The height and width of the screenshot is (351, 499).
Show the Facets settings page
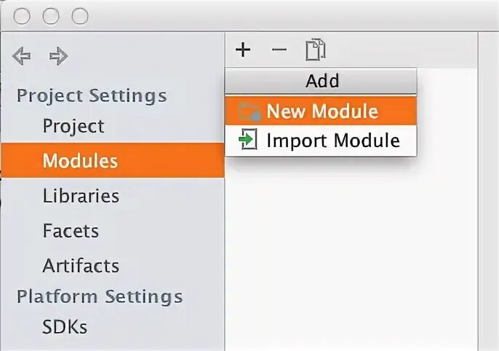tap(71, 231)
